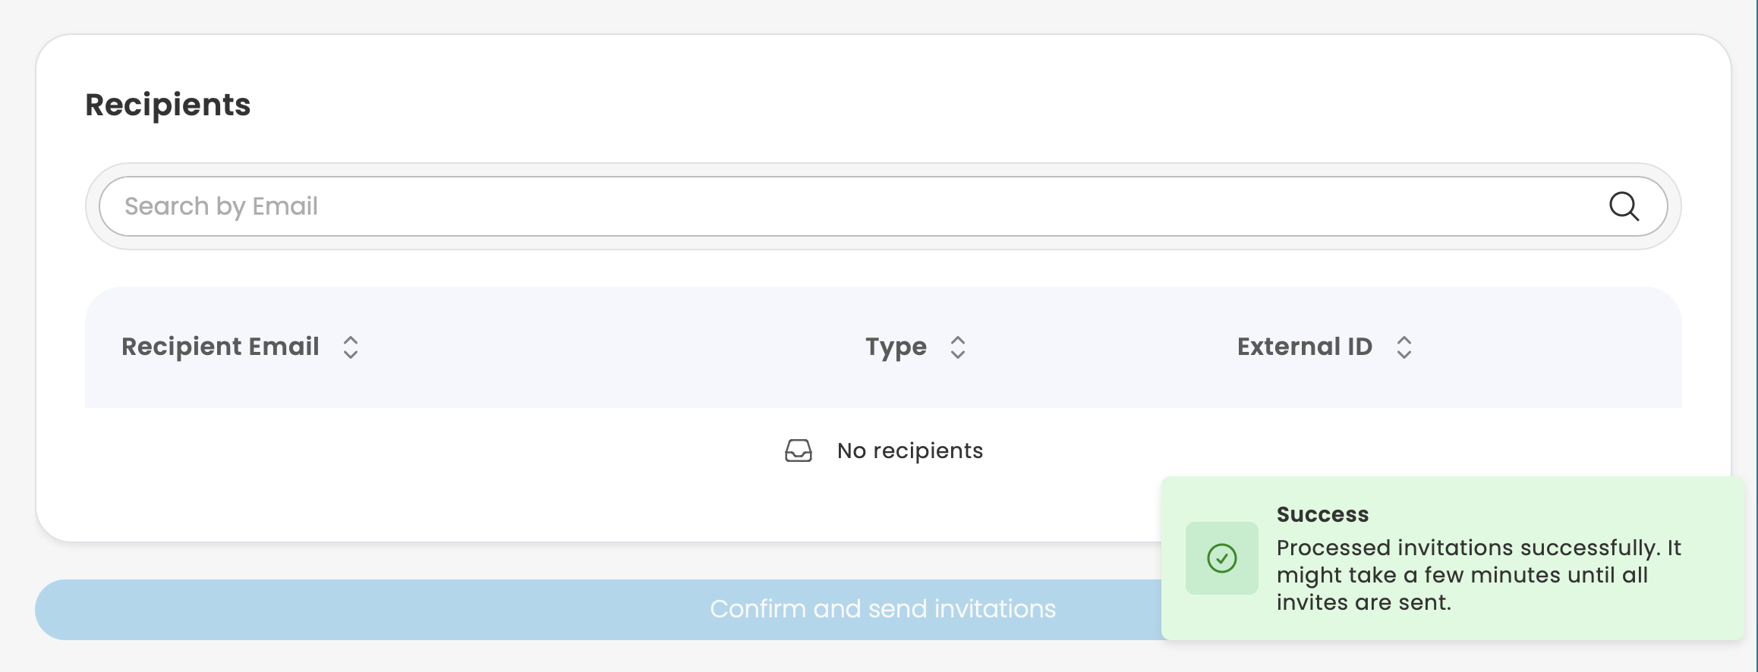Select the Type column header label

coord(896,347)
